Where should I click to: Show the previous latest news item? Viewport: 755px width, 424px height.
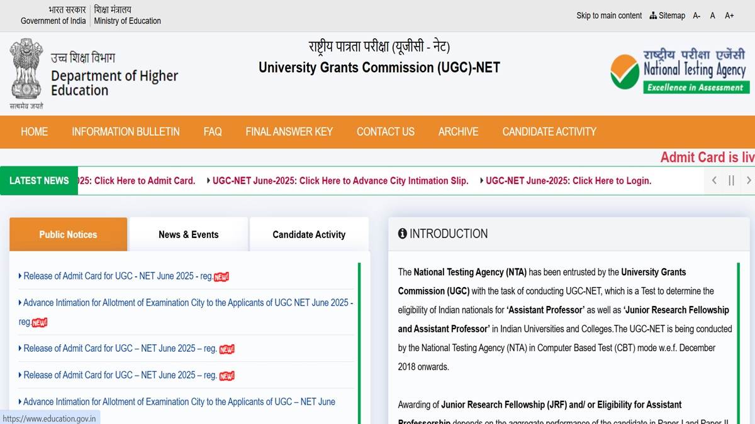pyautogui.click(x=714, y=180)
